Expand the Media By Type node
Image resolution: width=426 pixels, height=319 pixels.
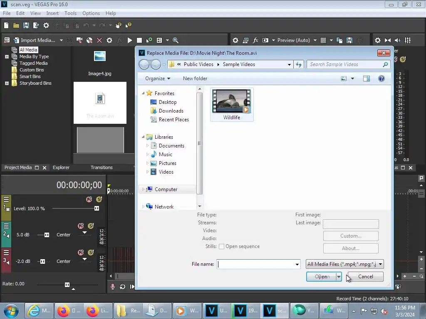(7, 56)
